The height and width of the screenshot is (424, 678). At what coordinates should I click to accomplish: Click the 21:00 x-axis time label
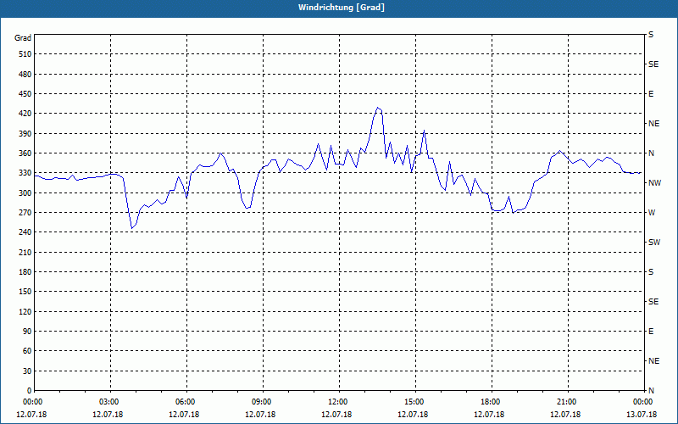568,402
